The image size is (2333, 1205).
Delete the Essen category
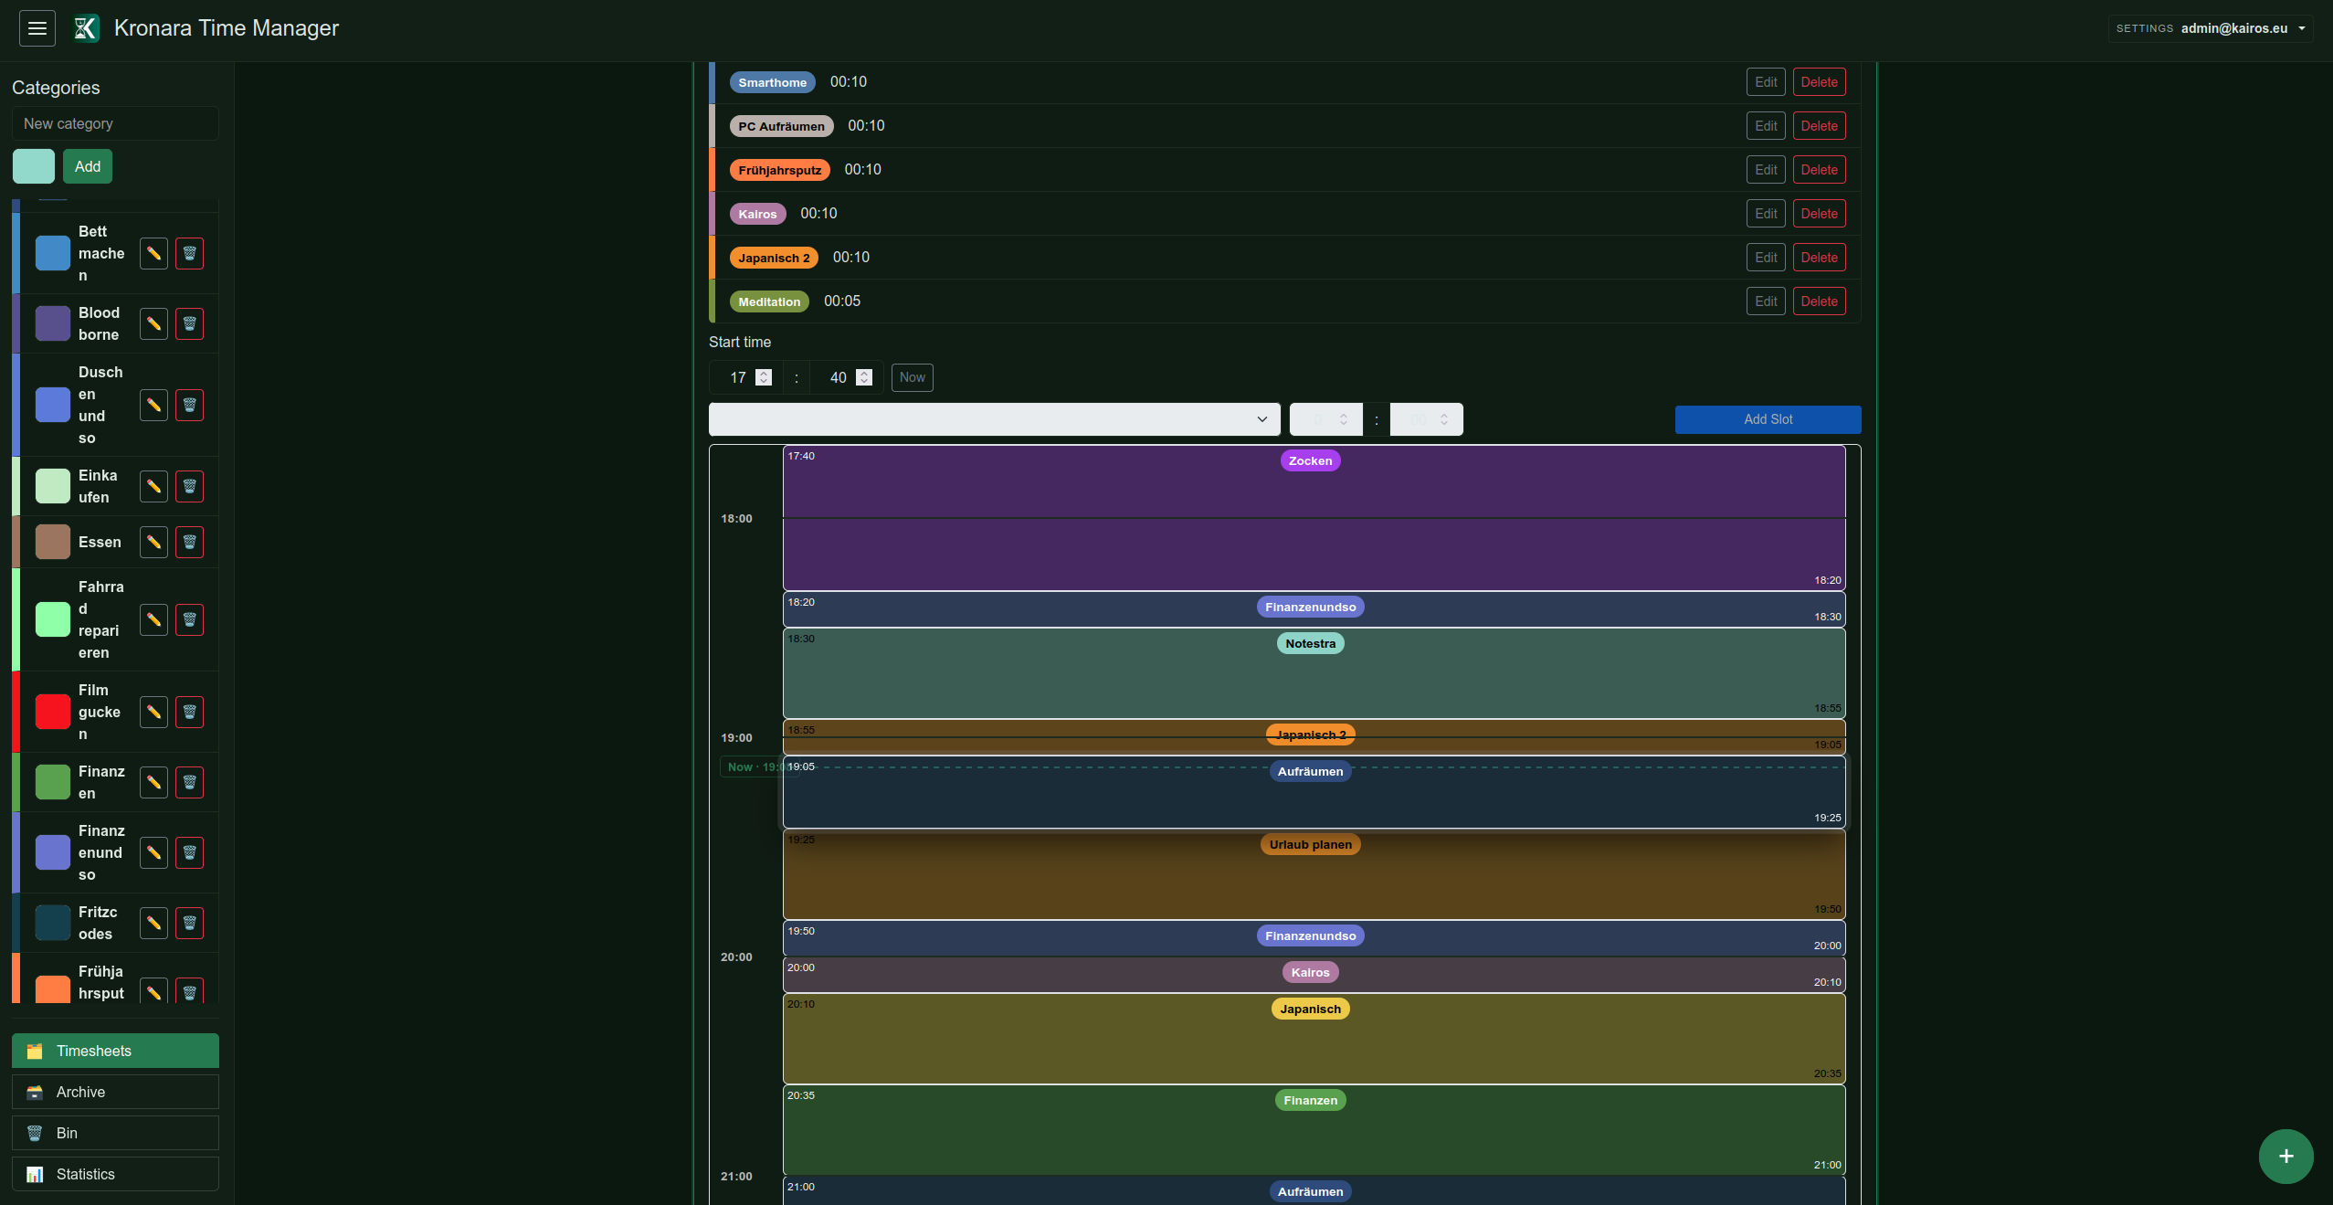pyautogui.click(x=189, y=542)
